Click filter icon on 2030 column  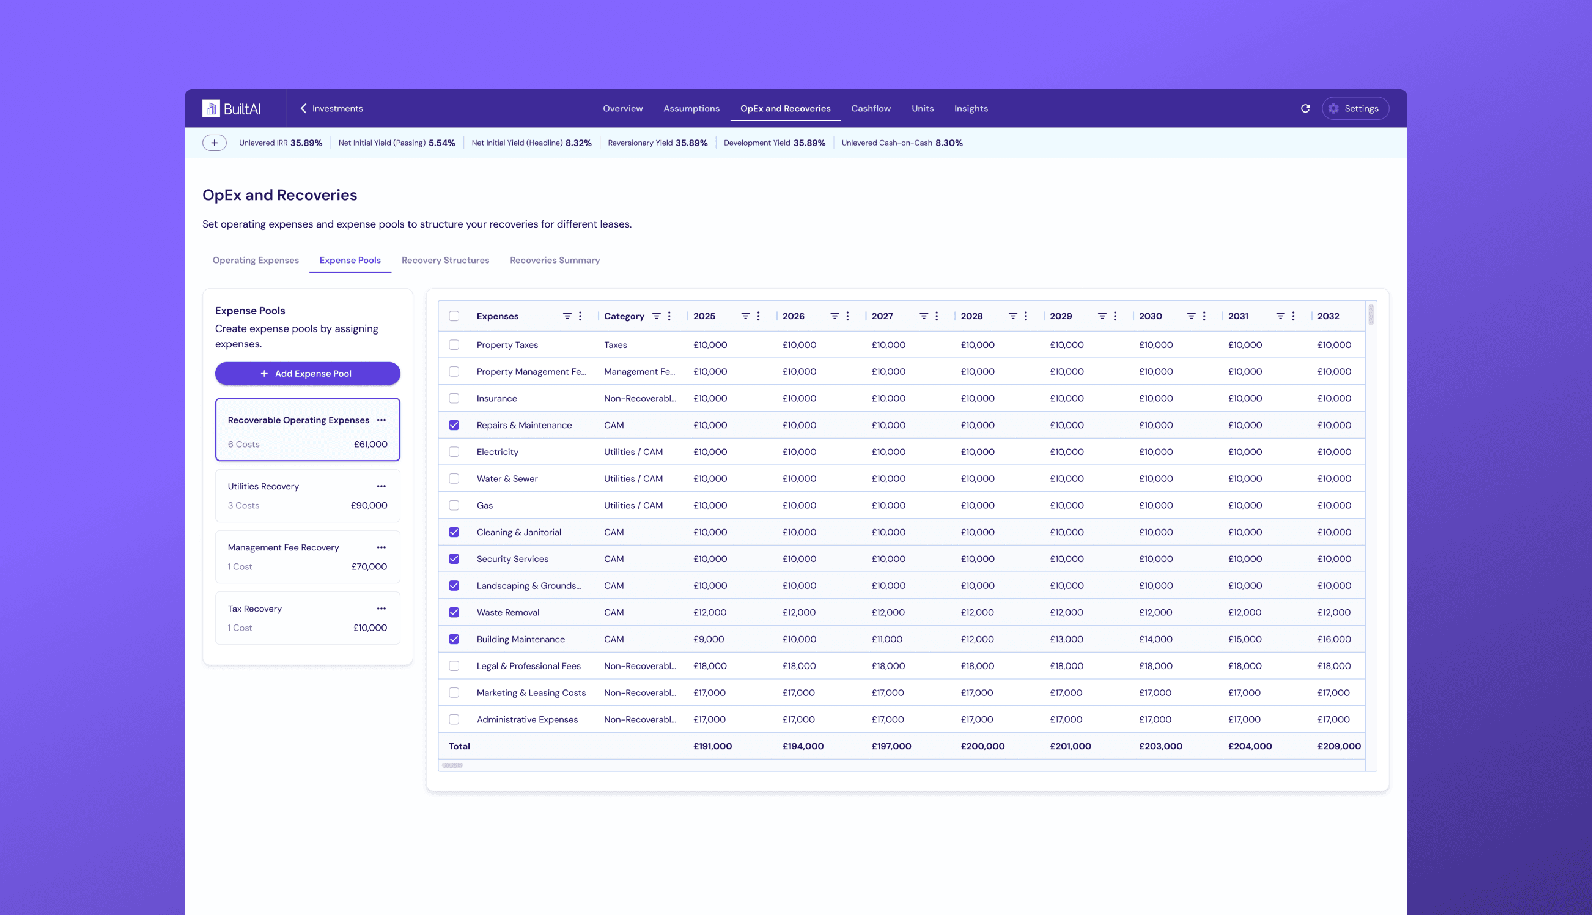click(1191, 316)
